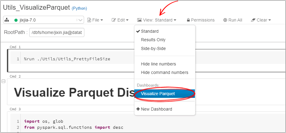Click the Cmd 3 label
286x133 pixels.
[x=15, y=109]
